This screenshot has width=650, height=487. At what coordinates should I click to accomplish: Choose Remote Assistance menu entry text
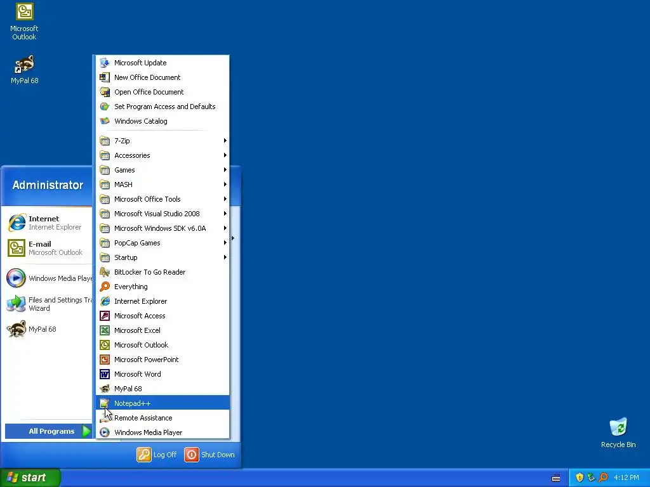click(143, 418)
